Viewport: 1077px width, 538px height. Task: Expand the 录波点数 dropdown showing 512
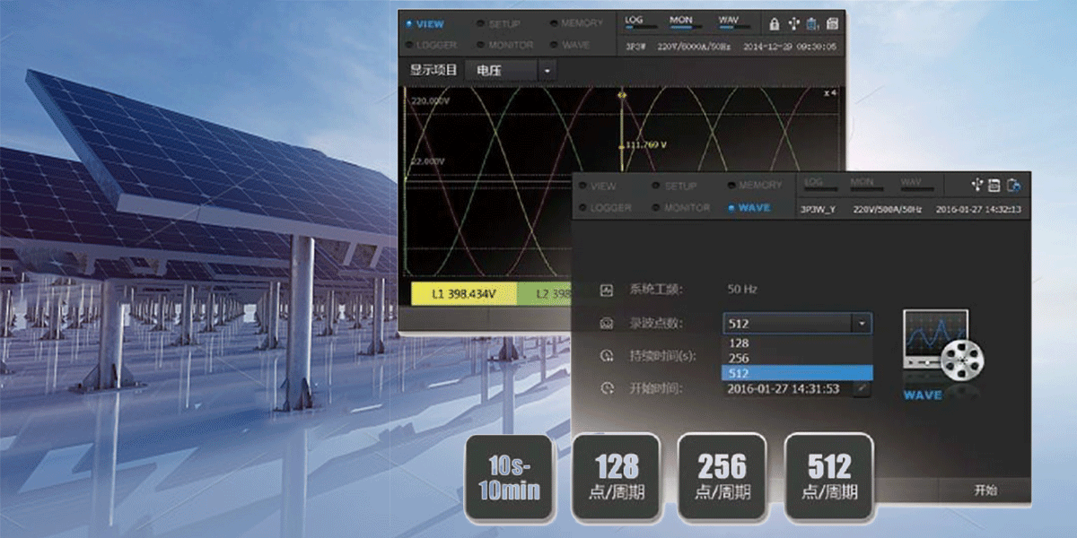click(x=862, y=324)
